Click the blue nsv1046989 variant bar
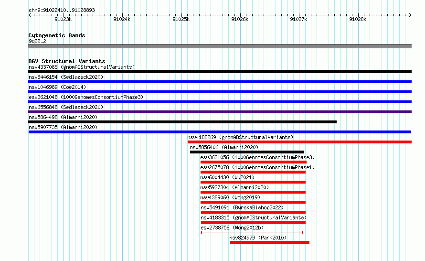This screenshot has width=425, height=261. 220,92
